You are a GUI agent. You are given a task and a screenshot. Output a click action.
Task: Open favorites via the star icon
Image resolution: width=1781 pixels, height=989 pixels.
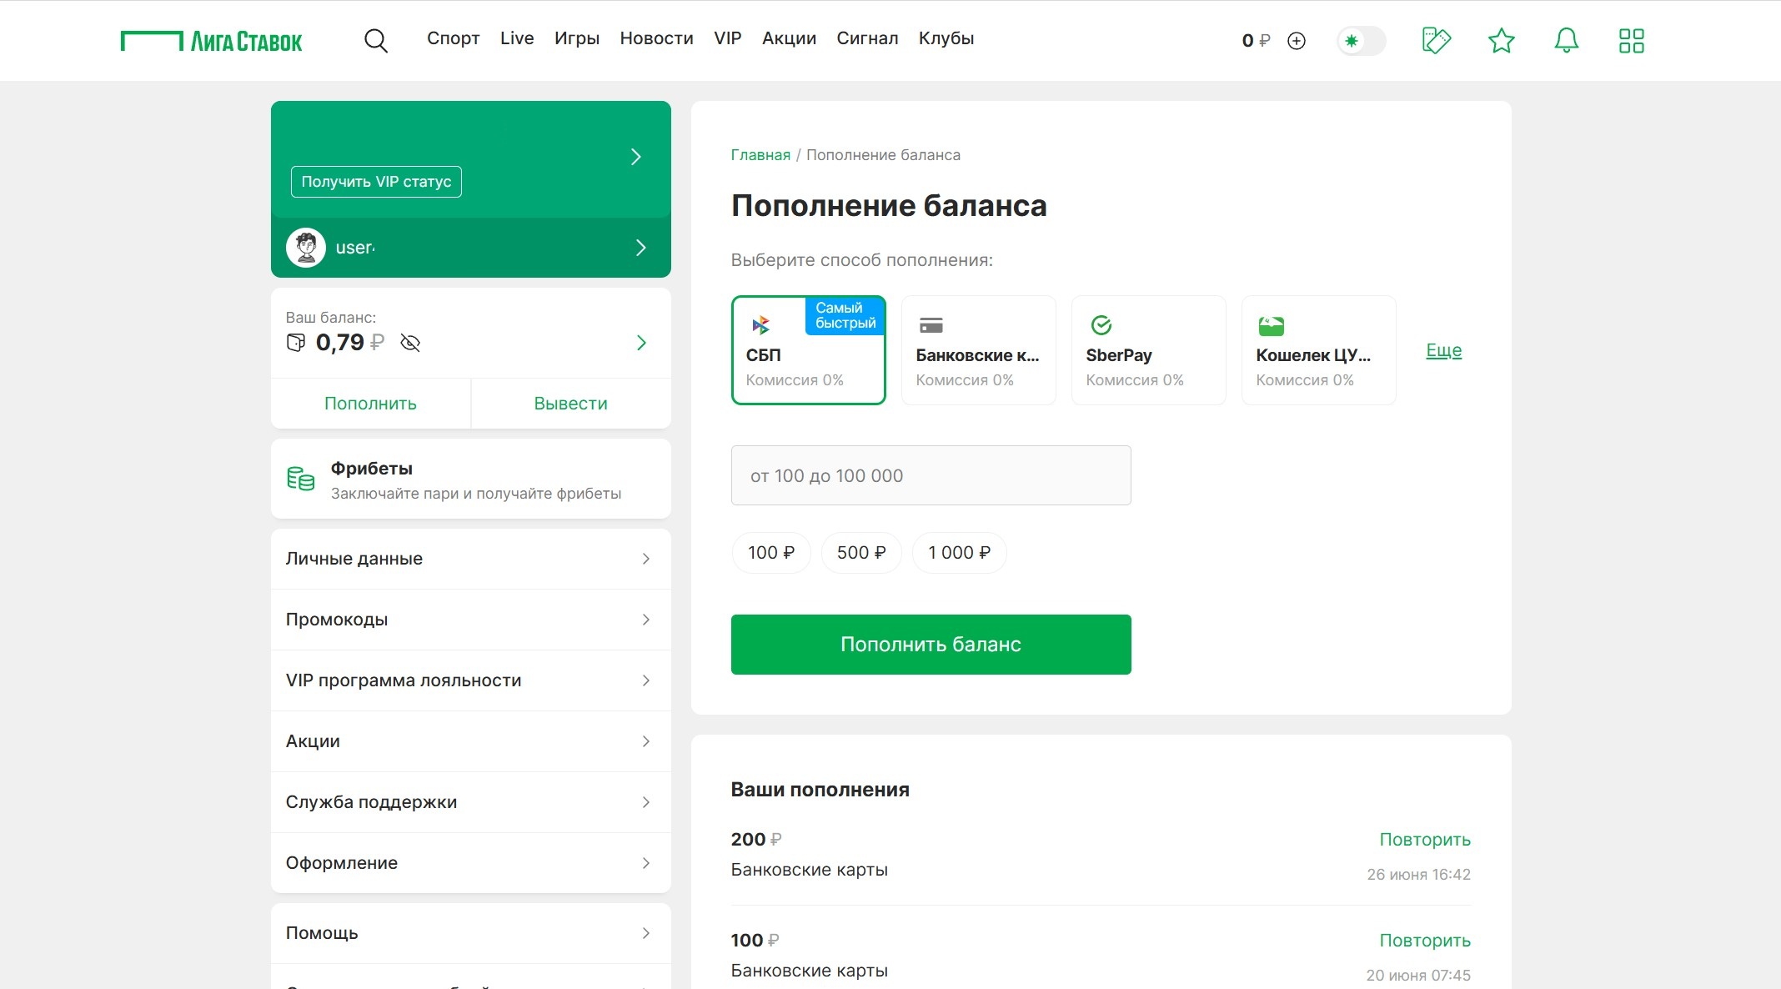point(1501,40)
